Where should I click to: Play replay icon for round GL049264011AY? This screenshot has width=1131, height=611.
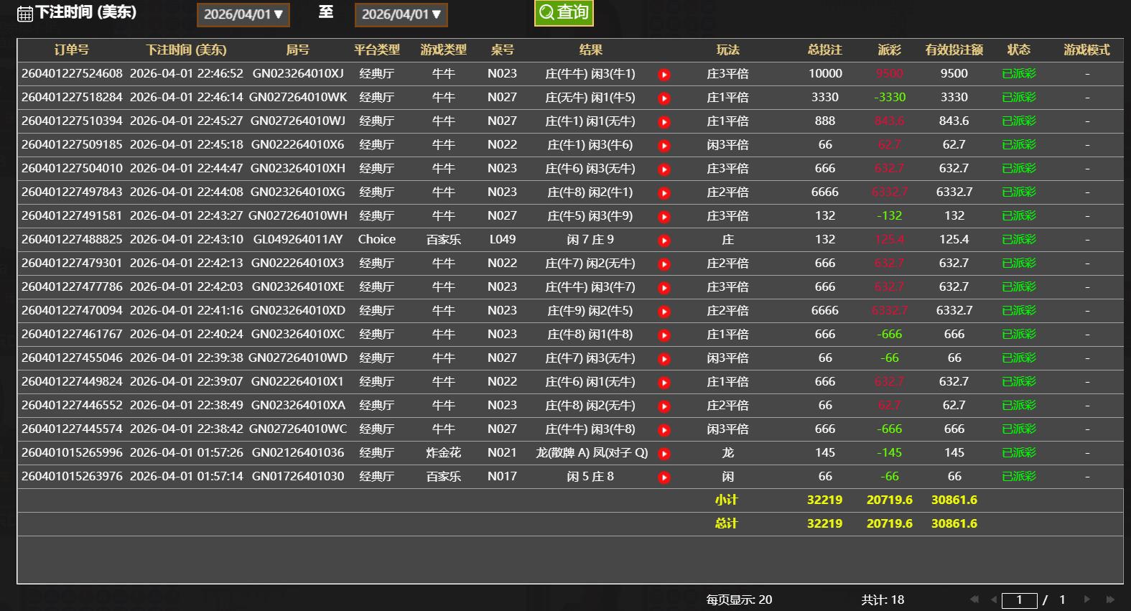pos(664,241)
